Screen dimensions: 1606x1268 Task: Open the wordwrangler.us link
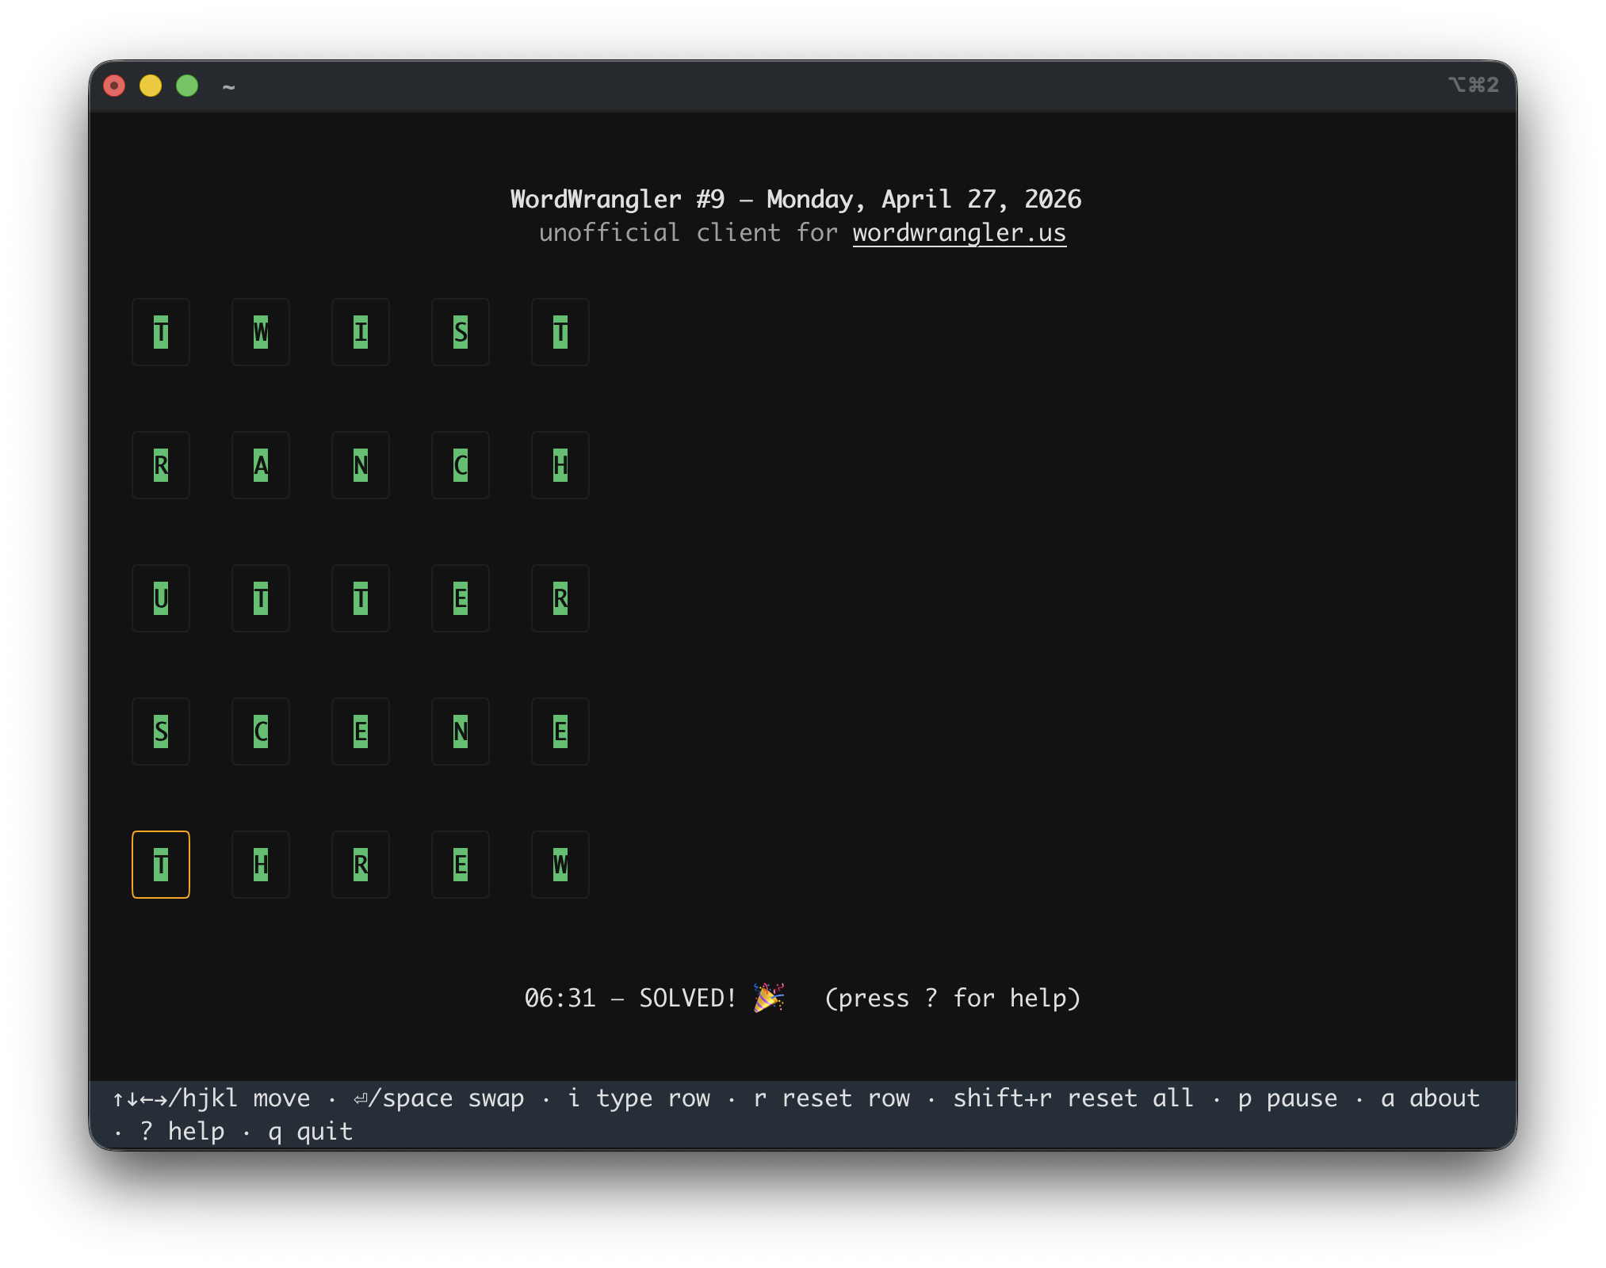click(959, 233)
